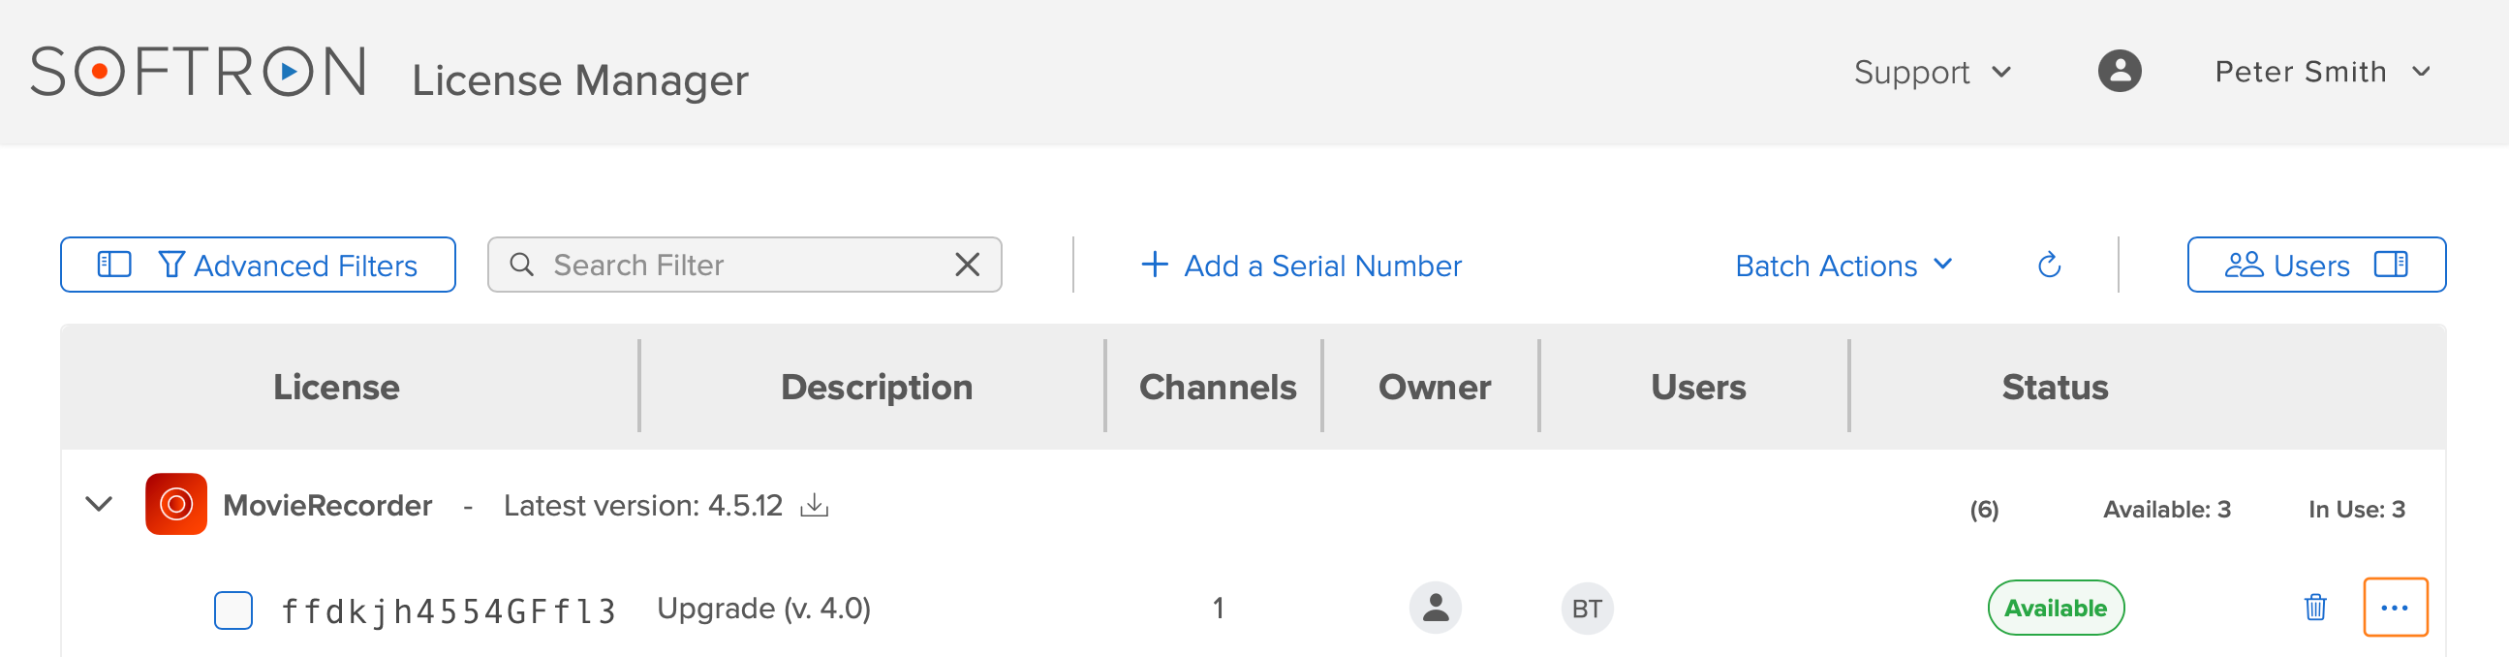Open the Support dropdown menu
Screen dimensions: 2509x657
tap(1932, 72)
